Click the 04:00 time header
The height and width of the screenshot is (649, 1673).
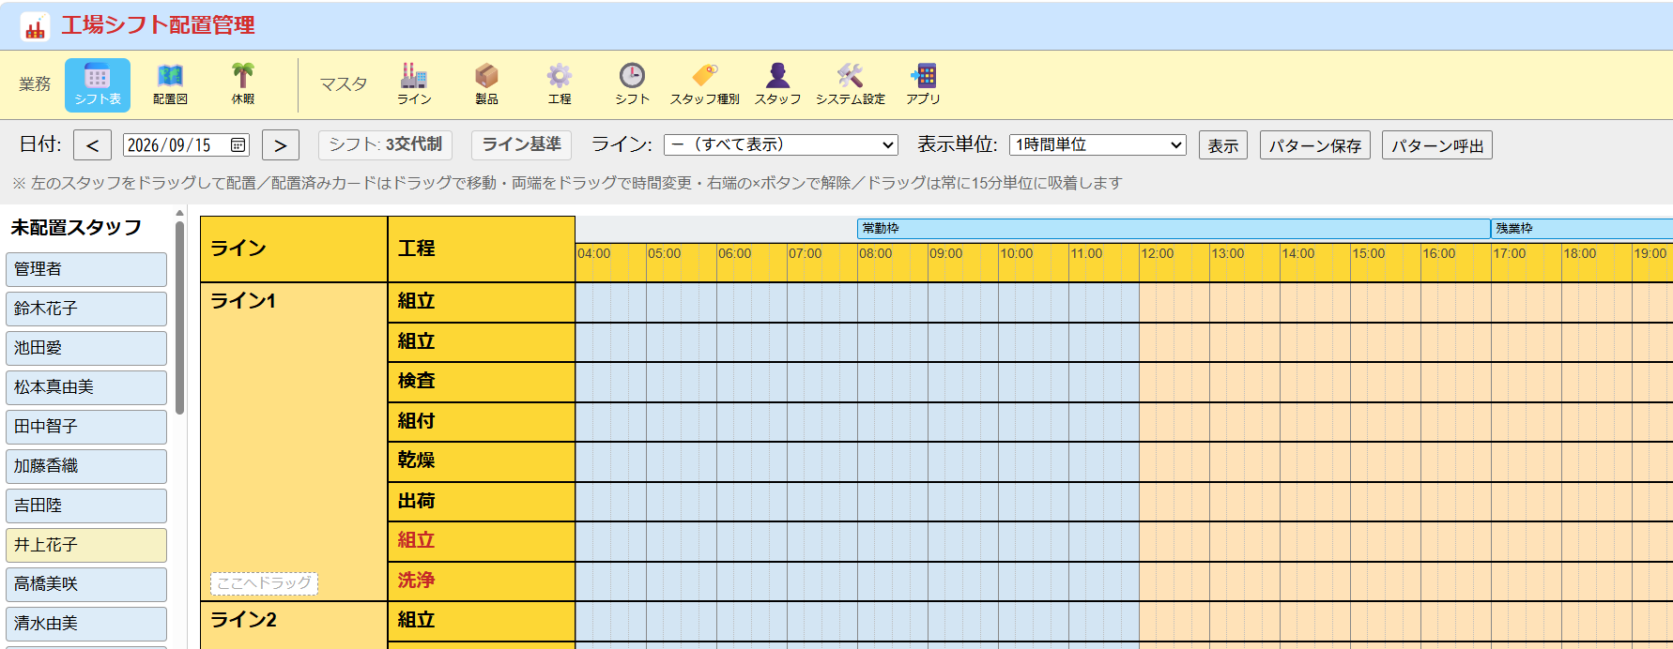tap(594, 254)
